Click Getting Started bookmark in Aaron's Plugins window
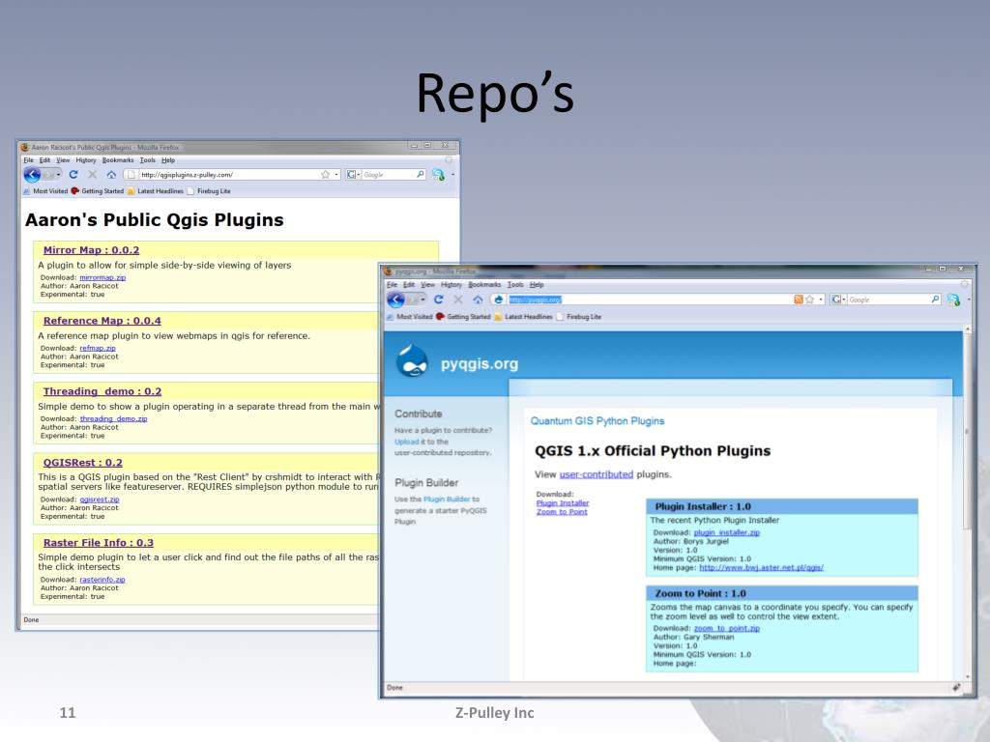This screenshot has width=990, height=742. (x=98, y=191)
